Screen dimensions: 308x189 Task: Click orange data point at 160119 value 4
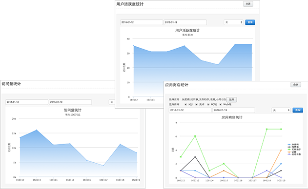click(x=281, y=150)
